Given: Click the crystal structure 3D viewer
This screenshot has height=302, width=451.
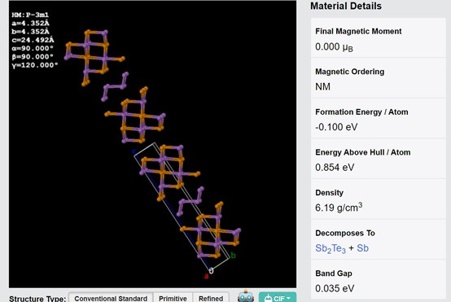Looking at the screenshot, I should click(x=152, y=144).
